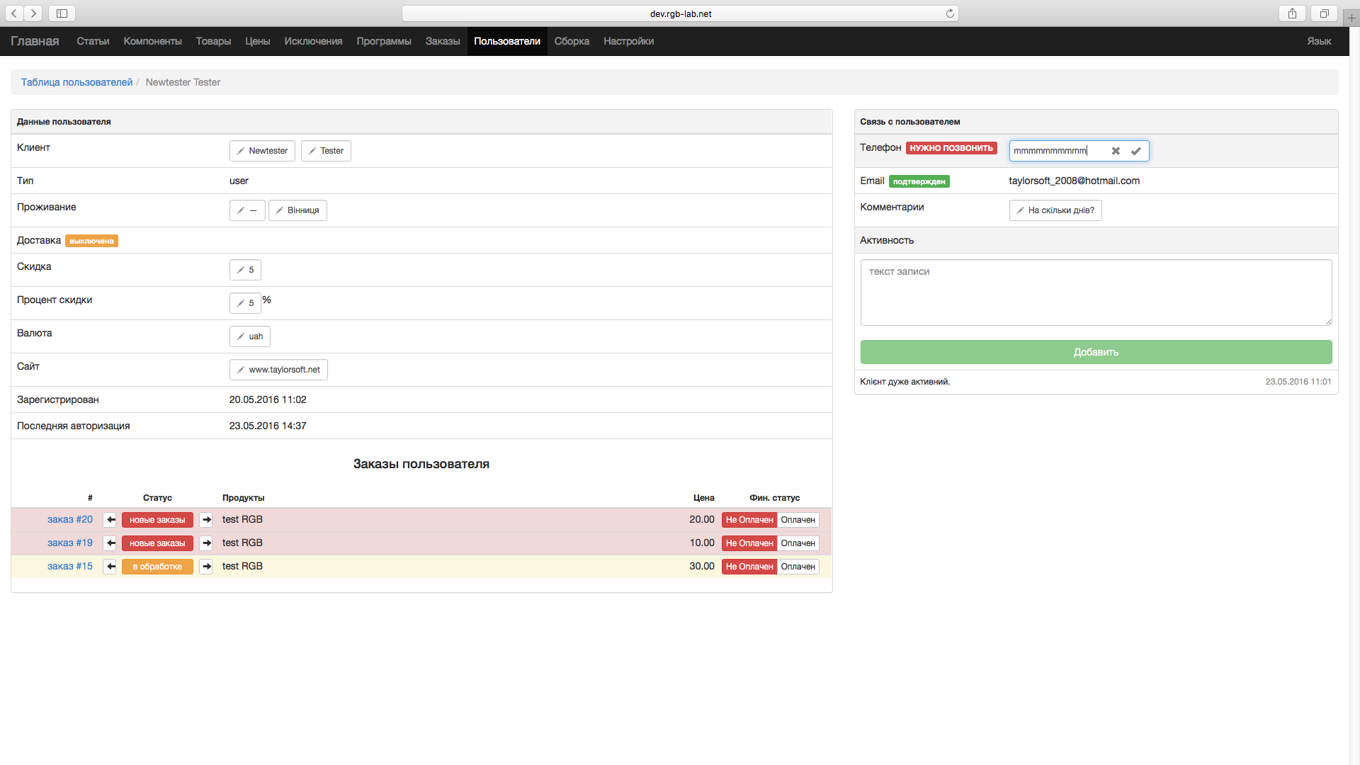Open Safari share icon
This screenshot has height=765, width=1360.
tap(1292, 13)
